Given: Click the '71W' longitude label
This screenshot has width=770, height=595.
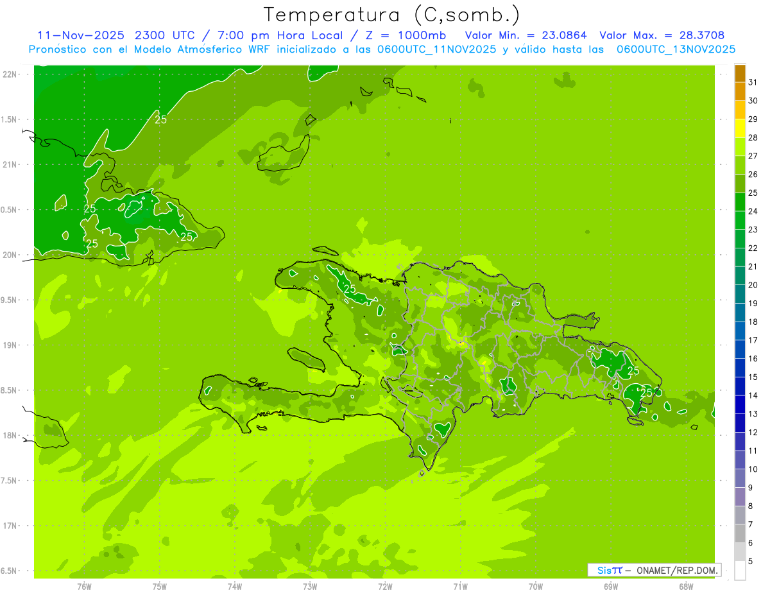Looking at the screenshot, I should (x=460, y=586).
